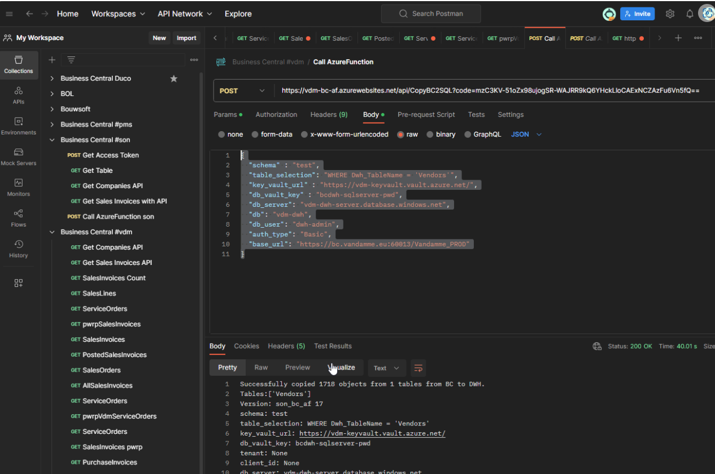Switch response view to Preview
Viewport: 715px width, 474px height.
[x=298, y=368]
